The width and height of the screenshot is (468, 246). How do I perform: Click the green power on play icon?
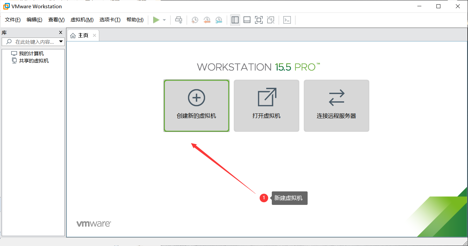(x=156, y=20)
